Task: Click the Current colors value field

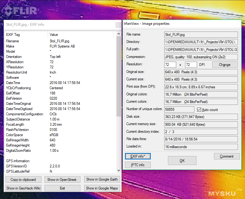Action: pyautogui.click(x=201, y=102)
